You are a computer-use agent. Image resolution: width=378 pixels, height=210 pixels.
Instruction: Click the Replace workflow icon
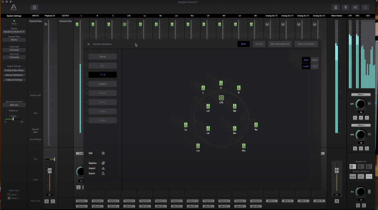103,163
